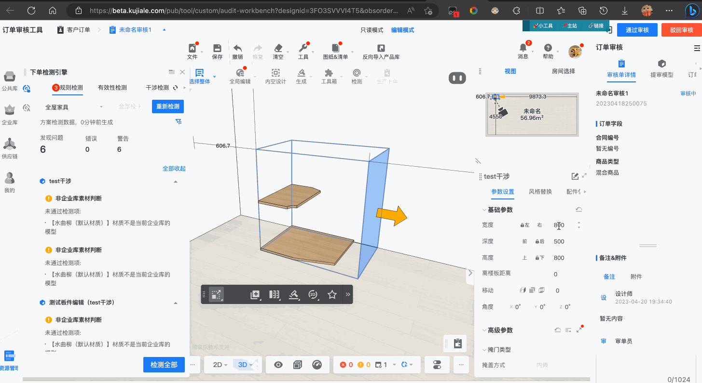Open the 反向导入产品库 tool

coord(381,49)
